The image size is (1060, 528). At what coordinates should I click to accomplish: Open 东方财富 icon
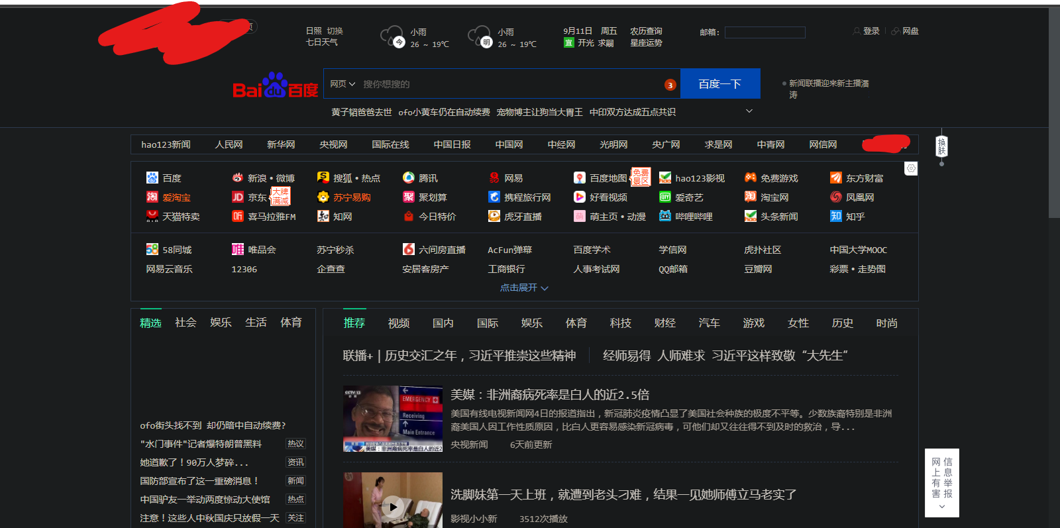click(x=836, y=178)
